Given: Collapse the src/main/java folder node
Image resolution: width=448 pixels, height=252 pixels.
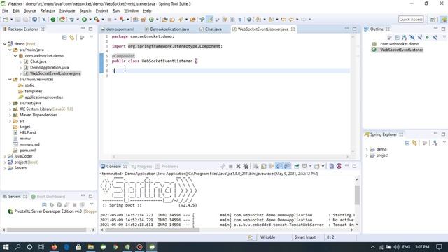Looking at the screenshot, I should pos(10,50).
